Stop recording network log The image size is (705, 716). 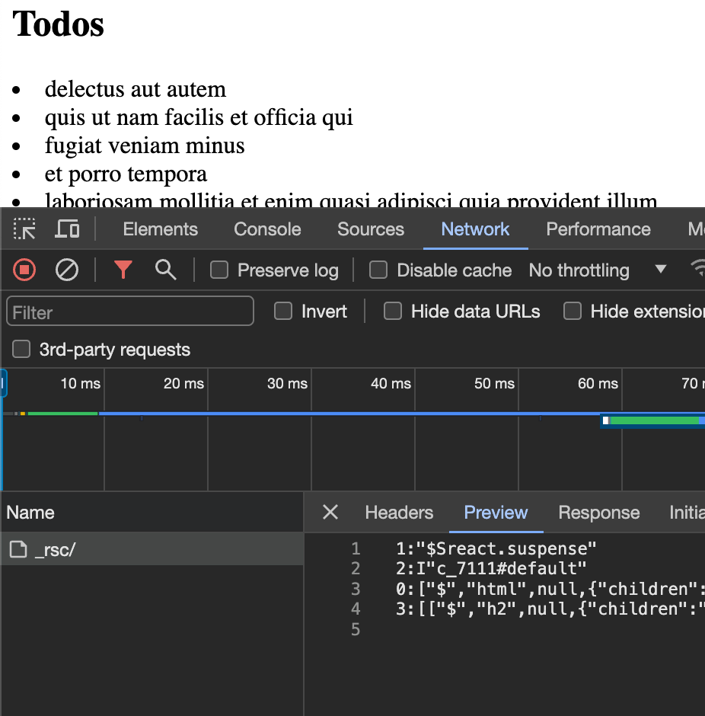coord(23,270)
